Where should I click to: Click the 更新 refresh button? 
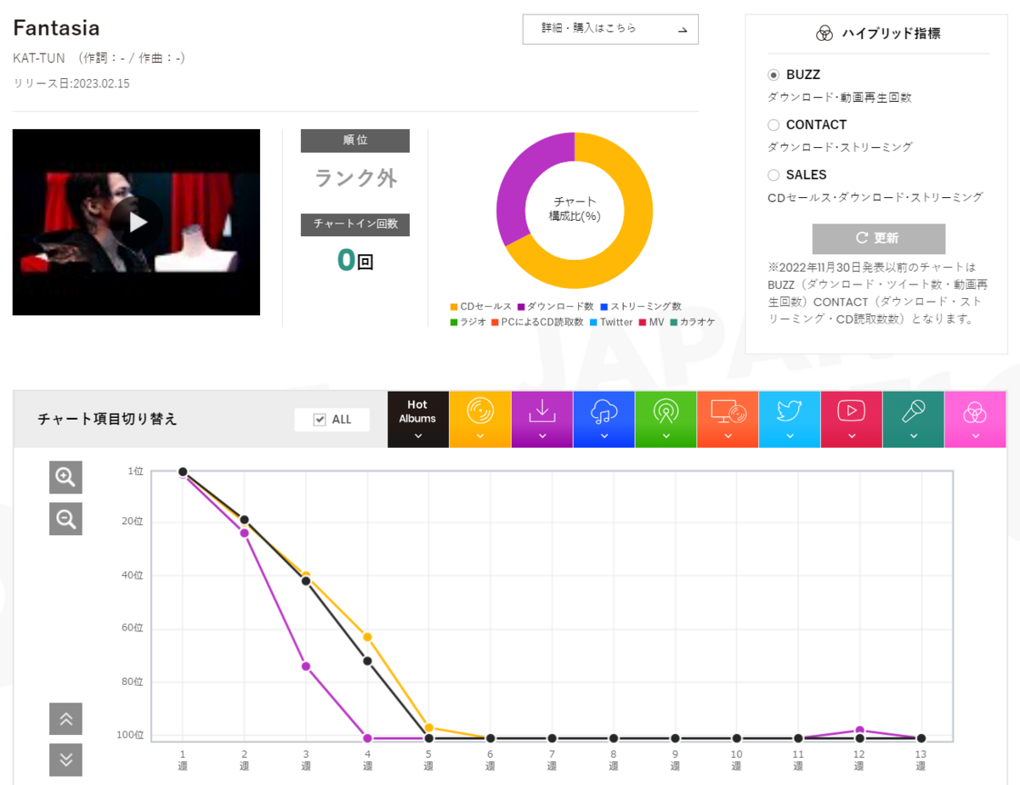tap(878, 238)
